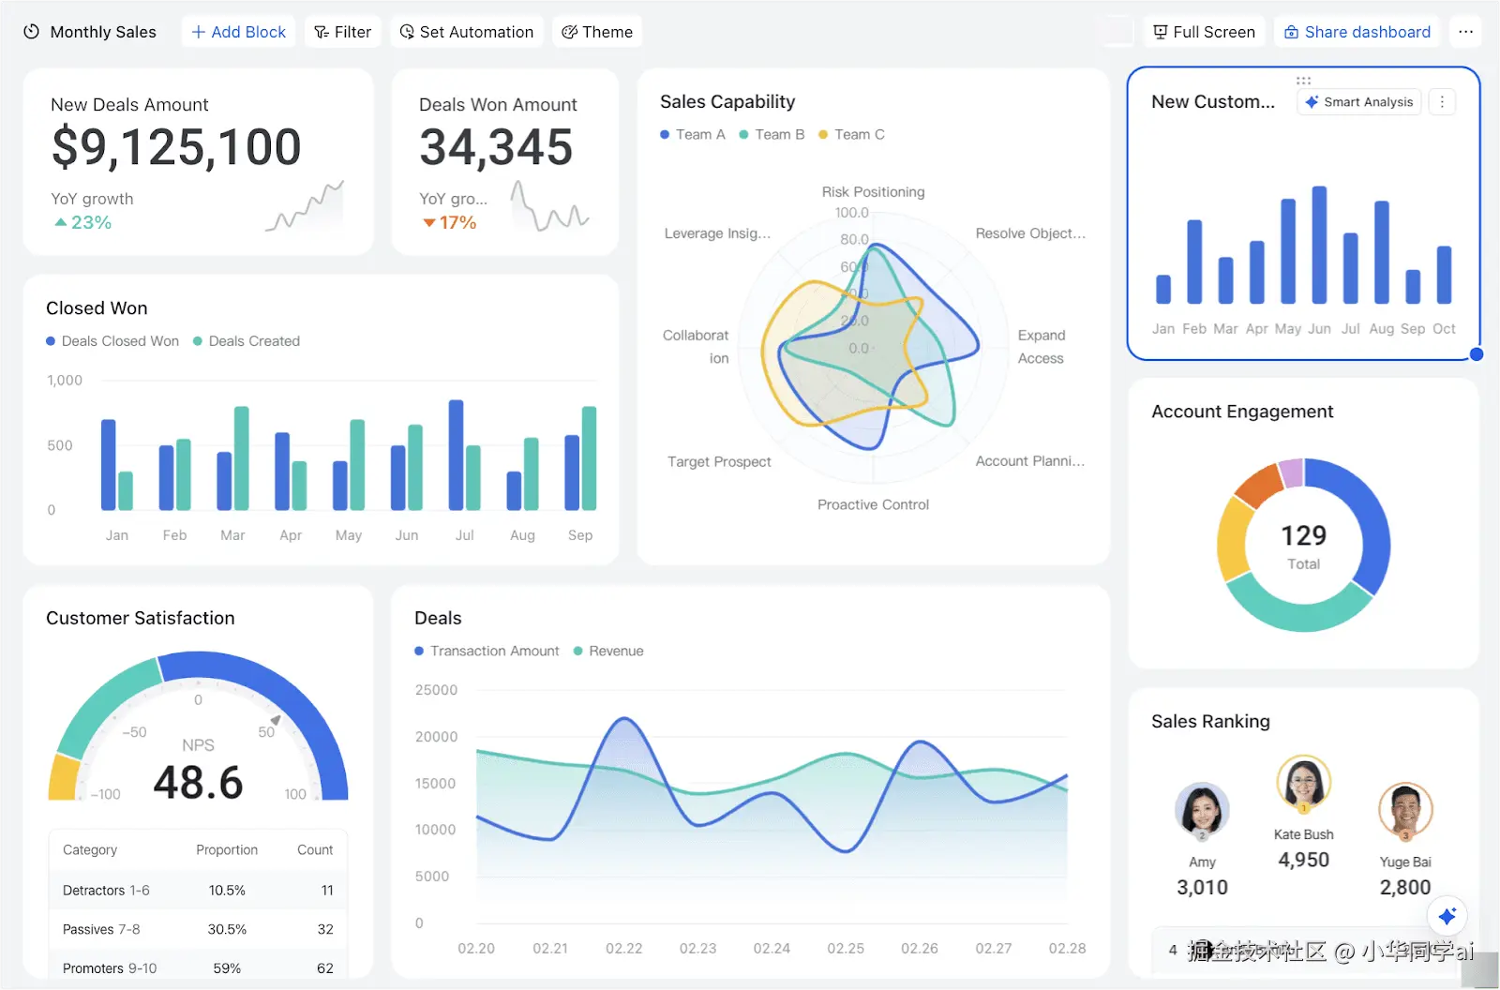Click Amy's avatar in Sales Ranking
The image size is (1500, 990).
click(x=1202, y=810)
